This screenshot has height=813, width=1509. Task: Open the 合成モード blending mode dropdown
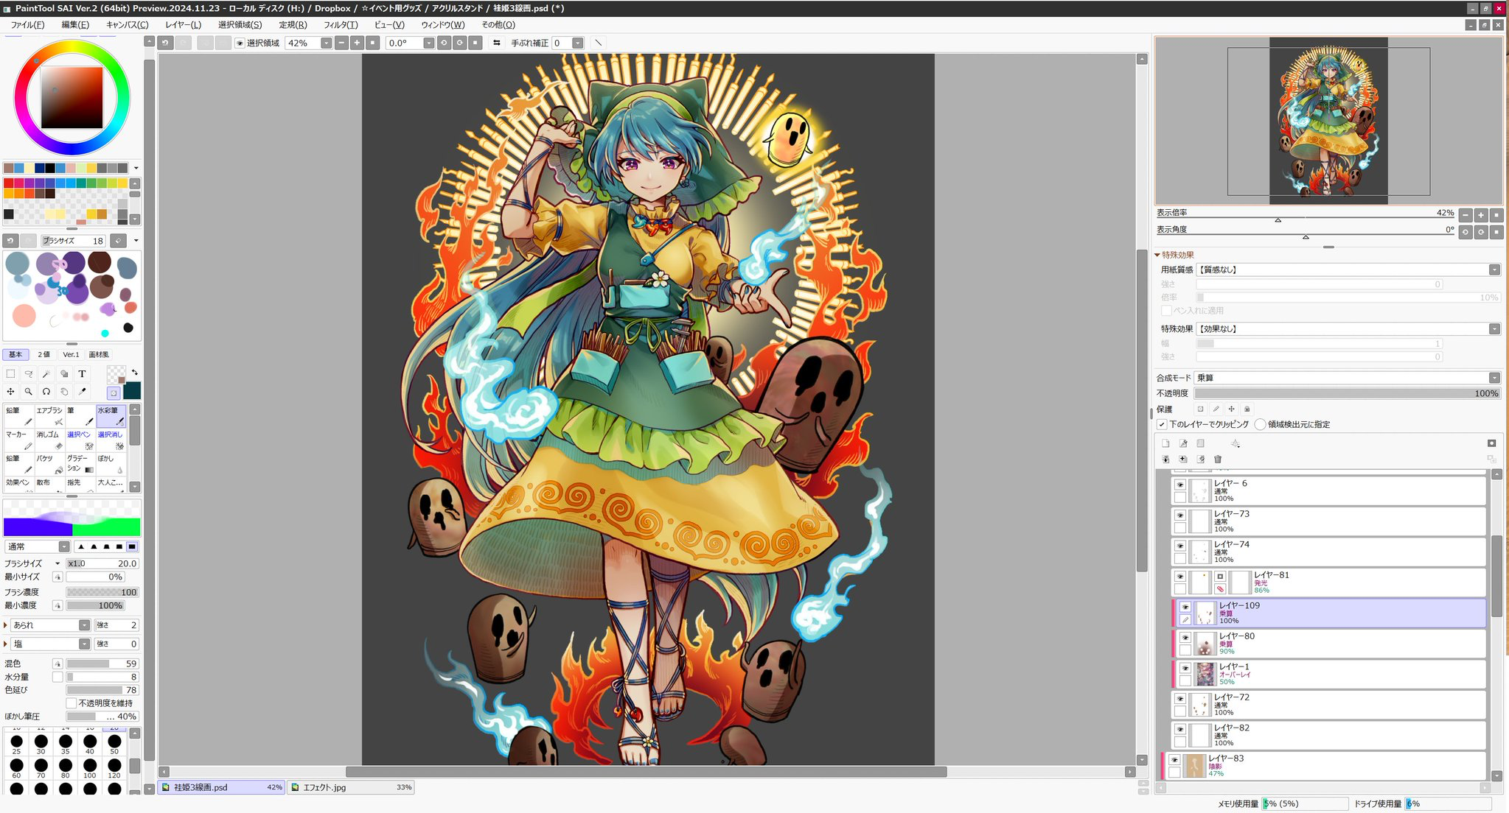click(x=1494, y=378)
